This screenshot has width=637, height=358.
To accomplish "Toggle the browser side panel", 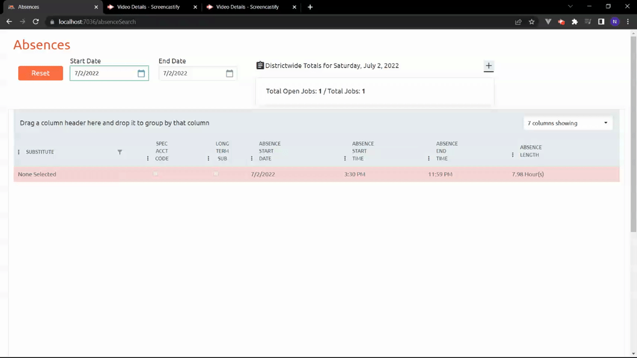I will (602, 22).
